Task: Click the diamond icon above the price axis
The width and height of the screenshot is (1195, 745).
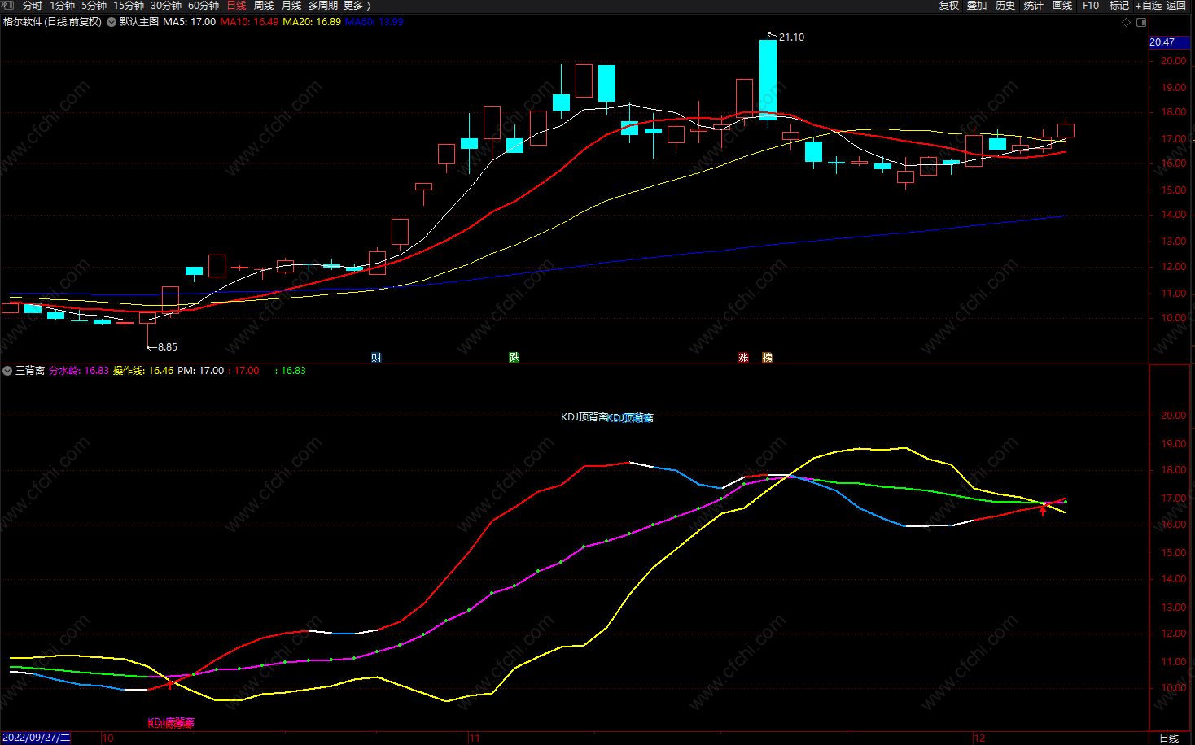Action: click(1127, 22)
